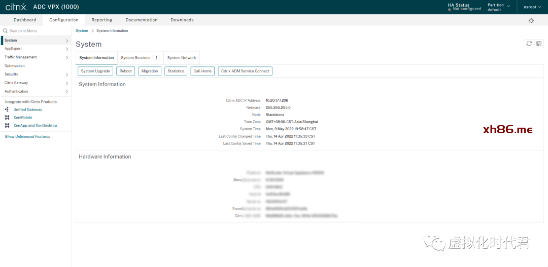This screenshot has height=267, width=548.
Task: Click the Citrix logo
Action: point(16,7)
